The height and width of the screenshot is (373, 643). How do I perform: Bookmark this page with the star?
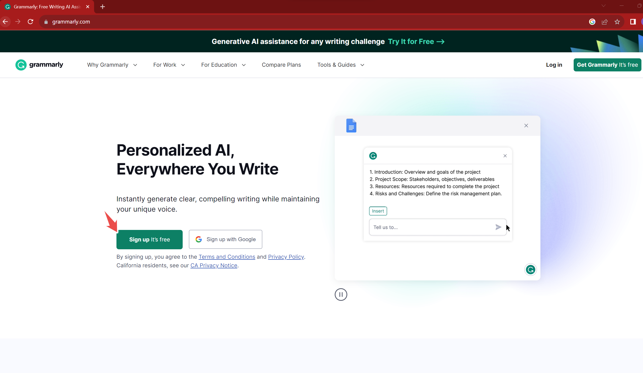coord(617,22)
